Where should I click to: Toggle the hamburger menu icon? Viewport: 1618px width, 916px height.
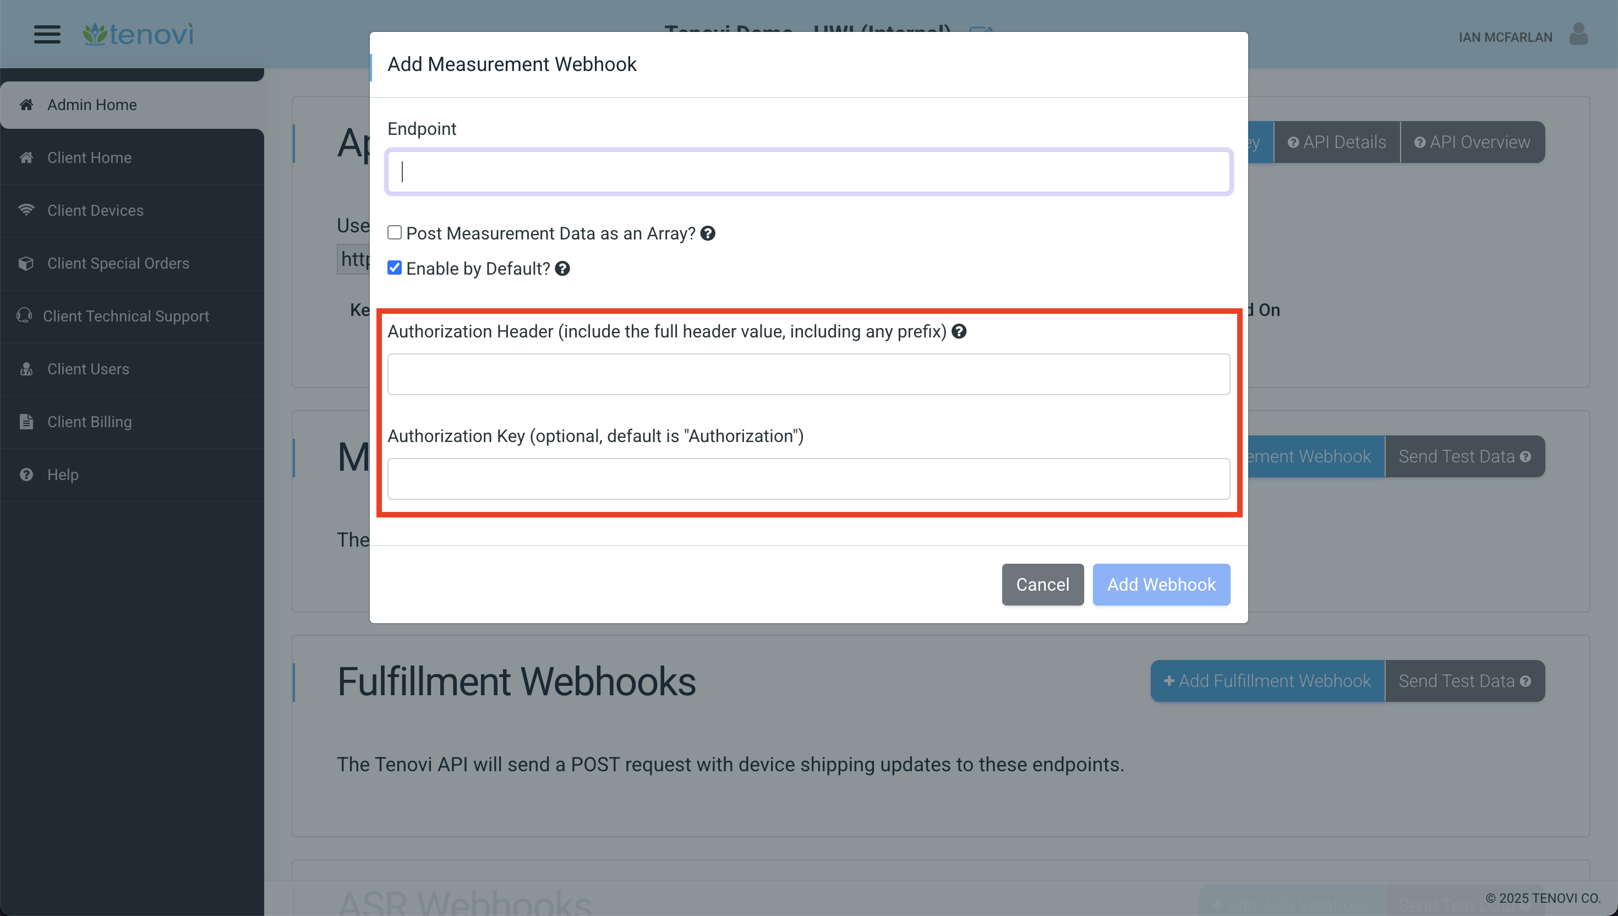point(46,32)
